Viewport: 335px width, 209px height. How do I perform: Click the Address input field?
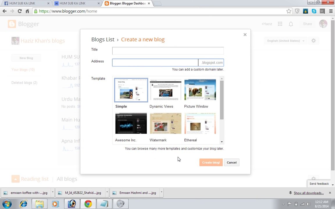coord(155,62)
